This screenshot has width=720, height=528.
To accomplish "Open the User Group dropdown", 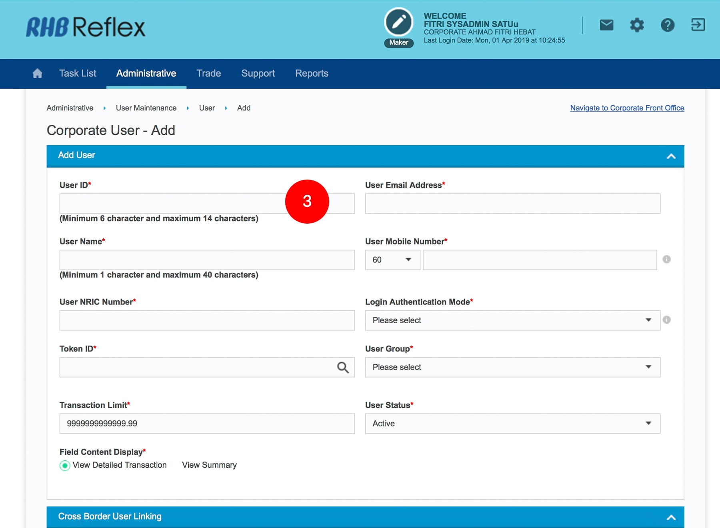I will tap(512, 367).
